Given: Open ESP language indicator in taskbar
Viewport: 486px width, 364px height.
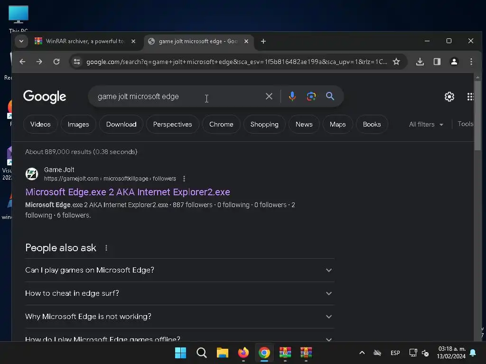Looking at the screenshot, I should click(x=395, y=353).
